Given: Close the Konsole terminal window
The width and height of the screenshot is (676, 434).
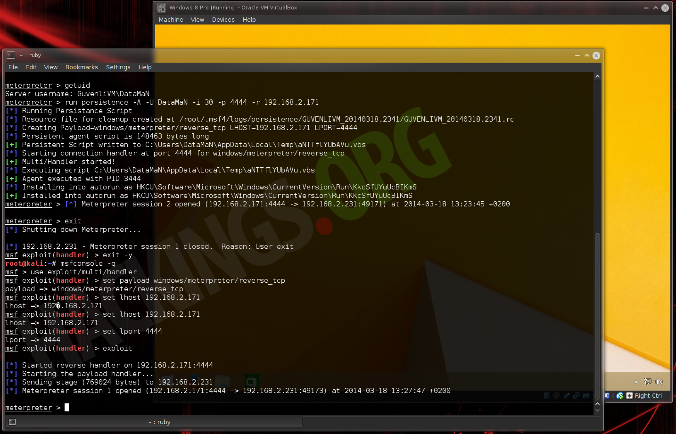Looking at the screenshot, I should click(x=596, y=56).
